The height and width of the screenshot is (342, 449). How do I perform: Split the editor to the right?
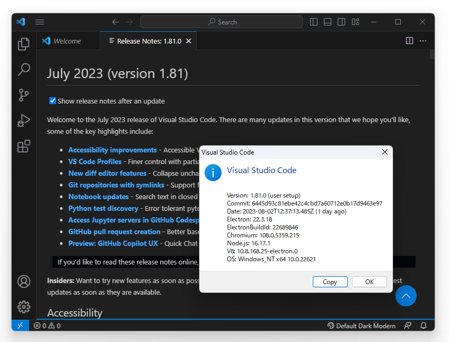coord(409,40)
